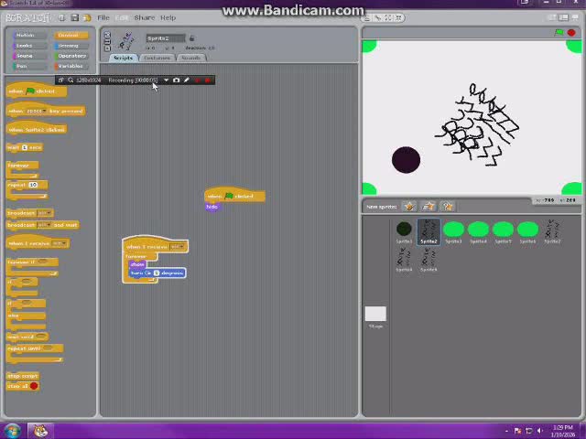586x439 pixels.
Task: Select Sprite6 green oval thumbnail
Action: click(x=527, y=231)
